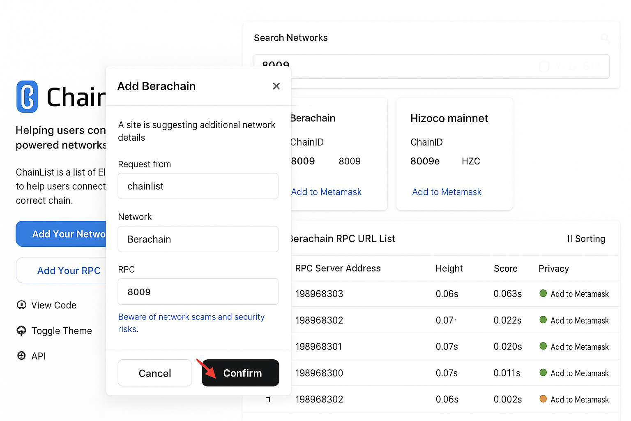Image resolution: width=631 pixels, height=421 pixels.
Task: Click the 8009e chain ID value
Action: pos(425,161)
